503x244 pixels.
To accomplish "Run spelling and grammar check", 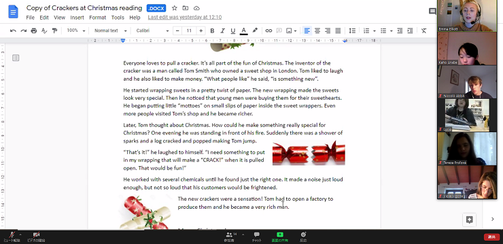I will [x=44, y=30].
